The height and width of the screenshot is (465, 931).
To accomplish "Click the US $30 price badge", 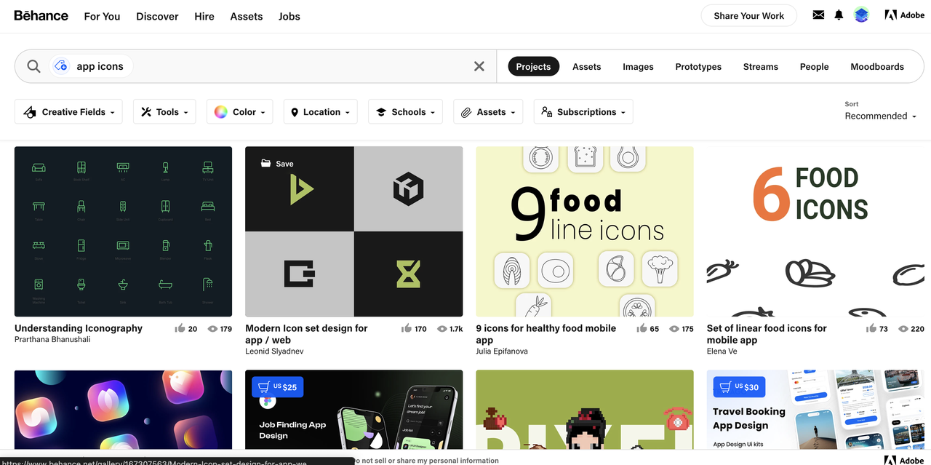I will pyautogui.click(x=740, y=387).
